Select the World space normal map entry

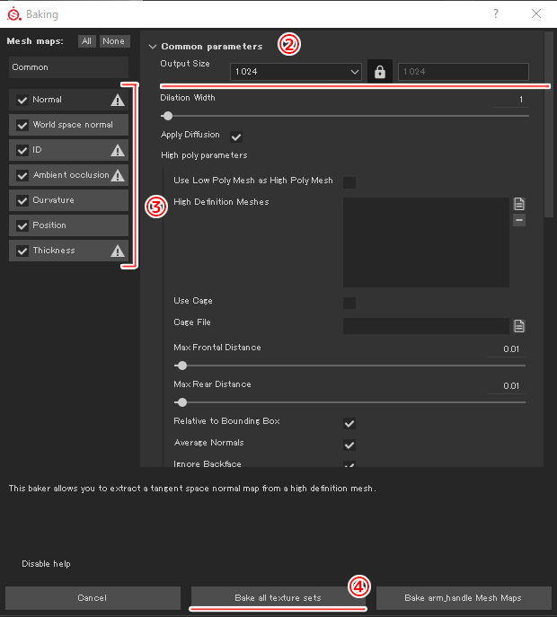click(73, 125)
